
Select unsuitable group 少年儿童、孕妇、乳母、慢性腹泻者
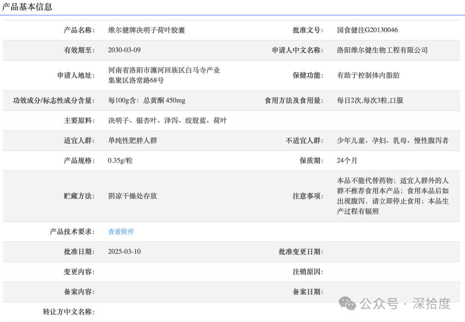pos(393,141)
